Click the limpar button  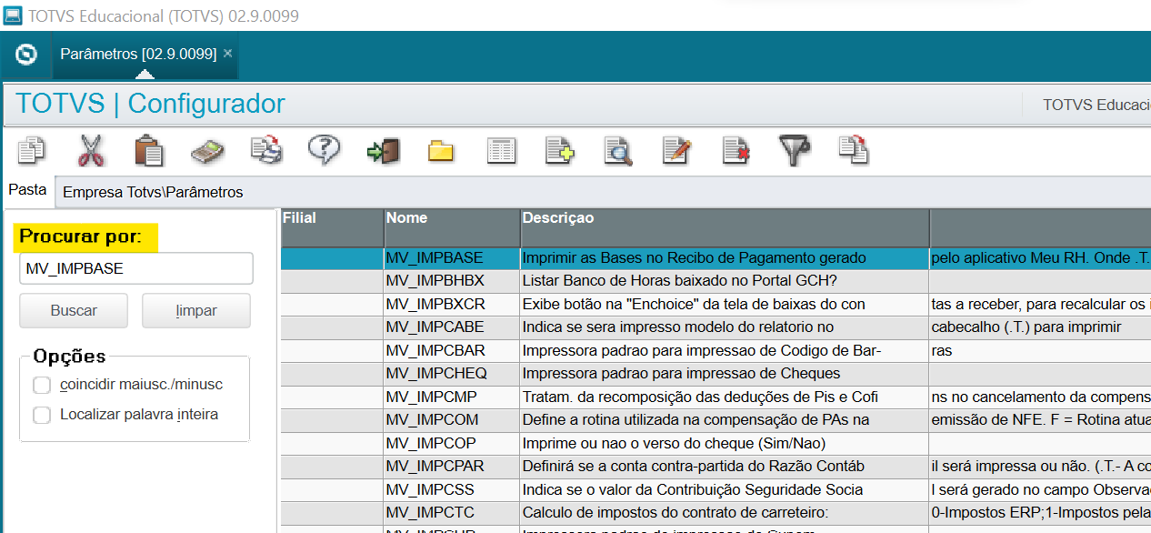pyautogui.click(x=196, y=310)
